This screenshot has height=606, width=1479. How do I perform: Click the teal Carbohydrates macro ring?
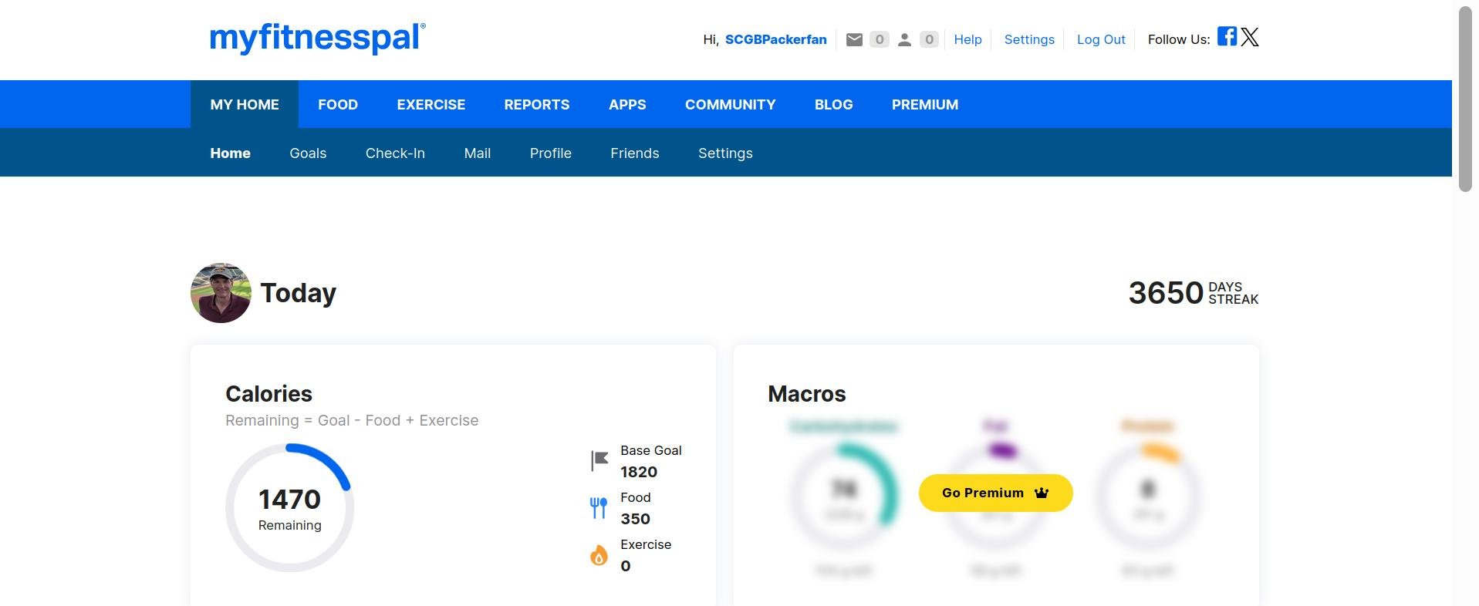(844, 497)
